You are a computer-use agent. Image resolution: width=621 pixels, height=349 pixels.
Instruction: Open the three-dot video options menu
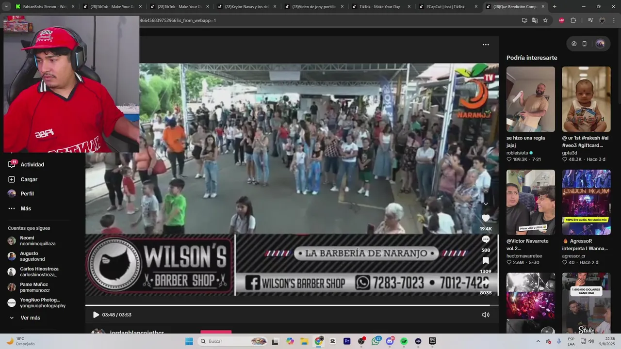486,45
